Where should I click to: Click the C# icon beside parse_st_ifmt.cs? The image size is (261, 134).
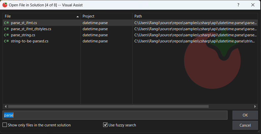[6, 23]
